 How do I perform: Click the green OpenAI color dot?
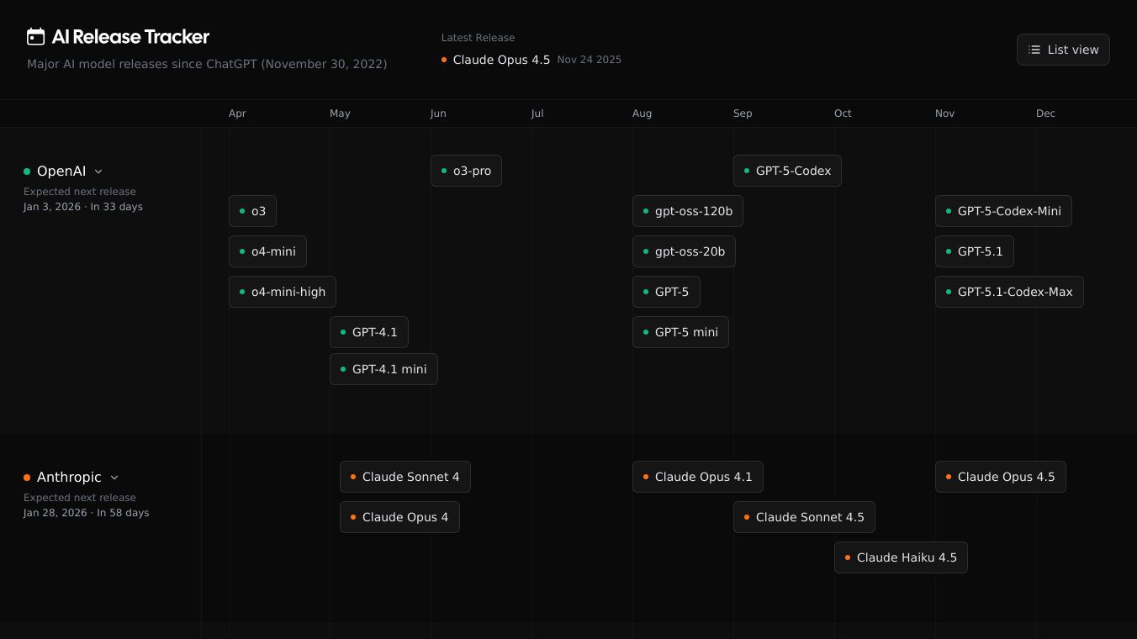click(x=27, y=172)
